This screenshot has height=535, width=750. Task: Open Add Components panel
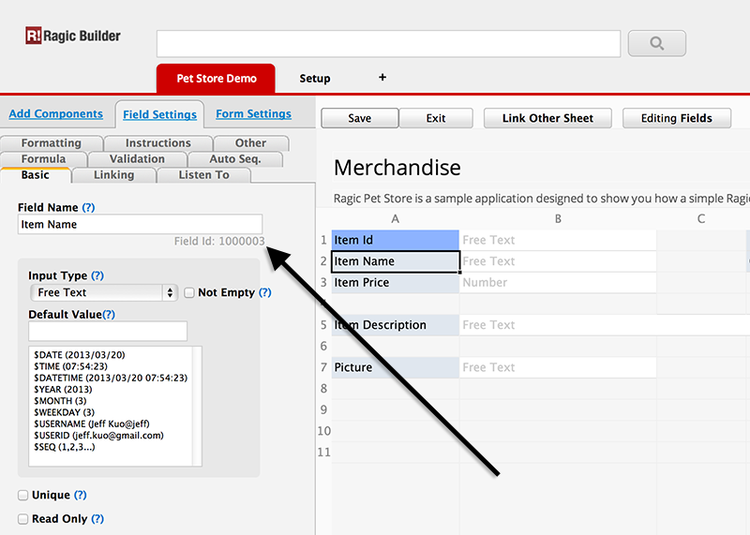(56, 113)
